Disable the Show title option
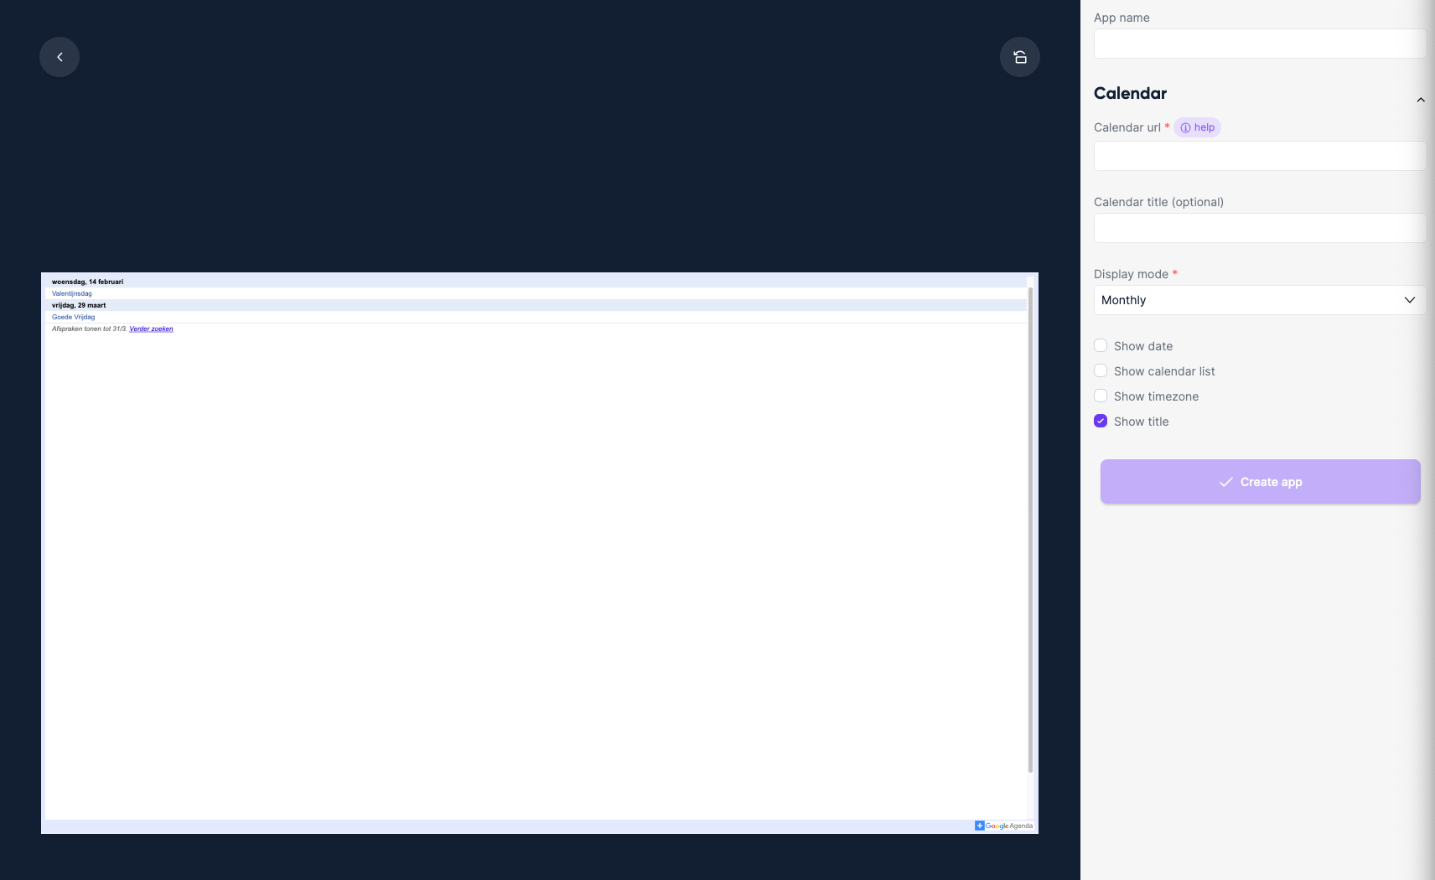The height and width of the screenshot is (880, 1435). coord(1101,421)
